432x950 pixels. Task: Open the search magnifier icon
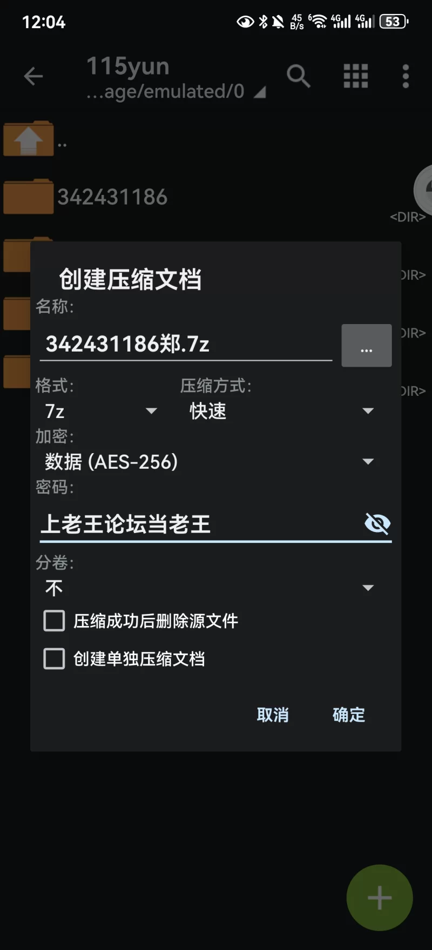[298, 76]
